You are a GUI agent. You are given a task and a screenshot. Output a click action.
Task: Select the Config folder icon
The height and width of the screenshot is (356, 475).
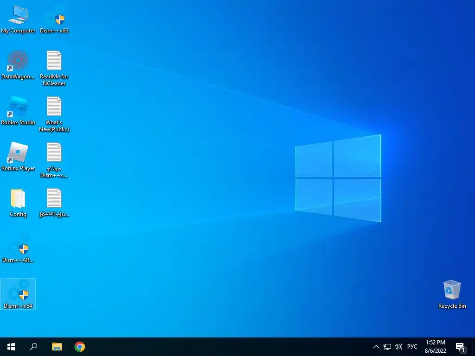18,203
